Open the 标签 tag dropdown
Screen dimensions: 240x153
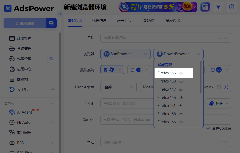coord(218,103)
